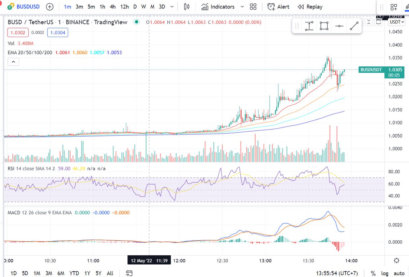This screenshot has height=277, width=409.
Task: Set date range to 5D
Action: click(25, 273)
